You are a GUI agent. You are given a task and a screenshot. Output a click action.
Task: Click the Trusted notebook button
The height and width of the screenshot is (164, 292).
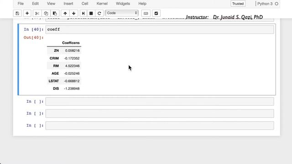pos(238,4)
